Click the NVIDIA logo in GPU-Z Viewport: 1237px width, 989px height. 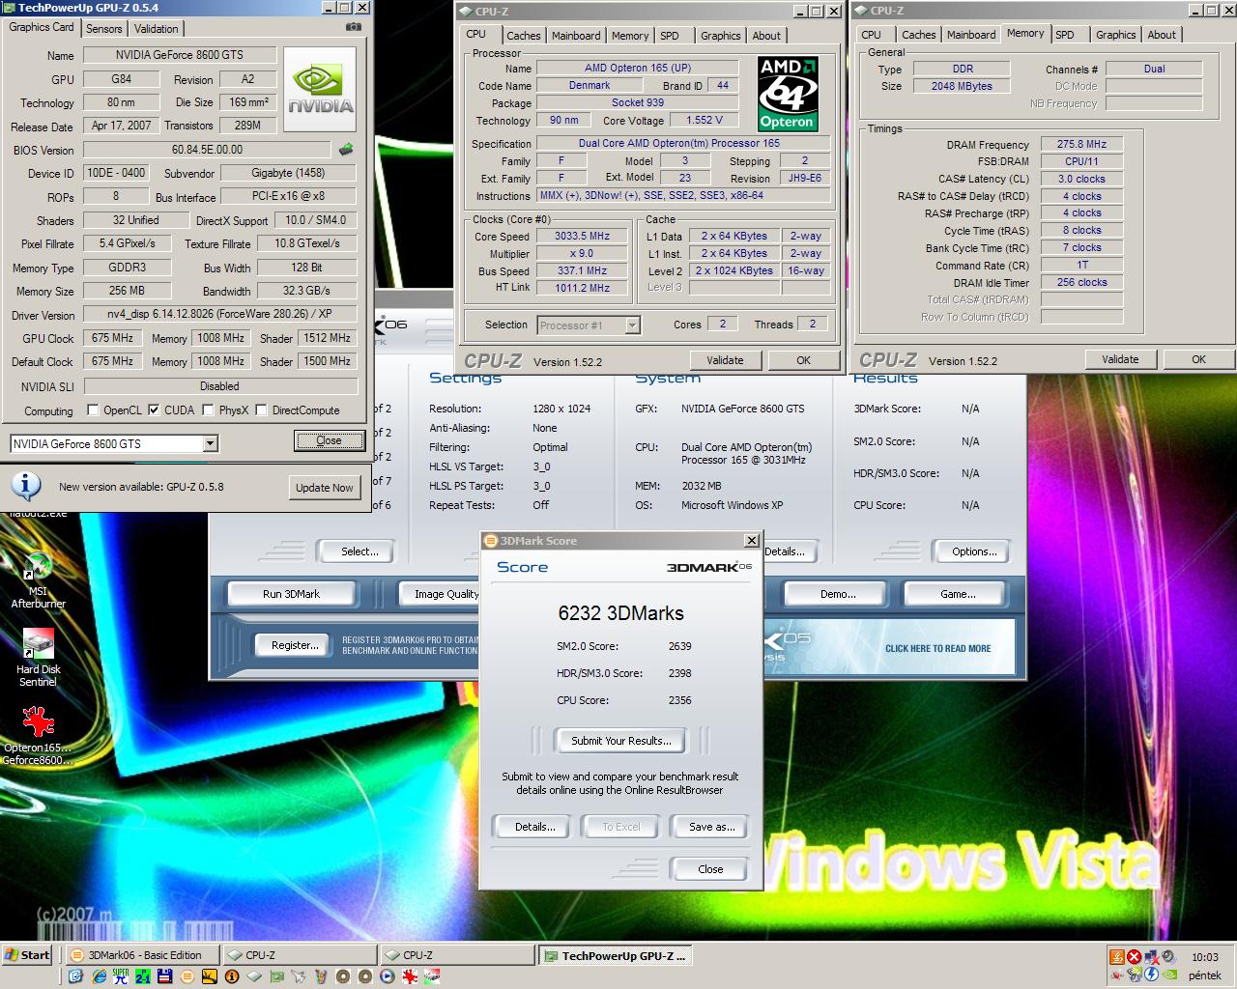(320, 90)
